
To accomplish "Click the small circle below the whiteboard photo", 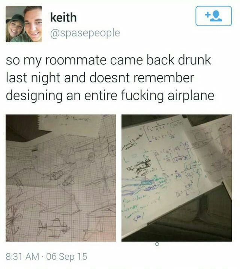I will click(157, 244).
